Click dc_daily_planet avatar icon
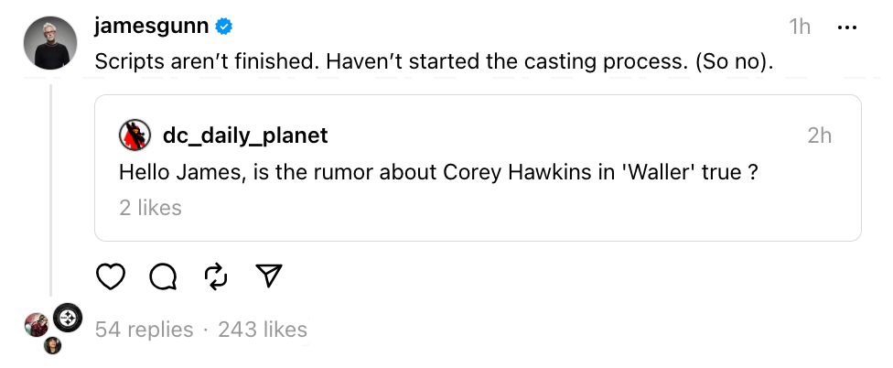Viewport: 893px width, 368px height. click(x=135, y=135)
